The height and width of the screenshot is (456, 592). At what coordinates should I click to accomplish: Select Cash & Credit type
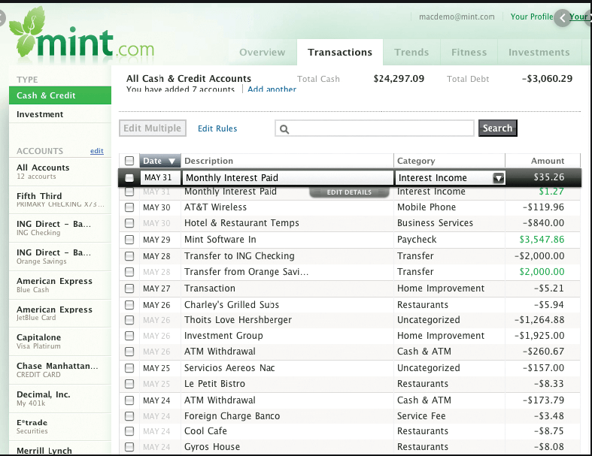click(x=60, y=95)
